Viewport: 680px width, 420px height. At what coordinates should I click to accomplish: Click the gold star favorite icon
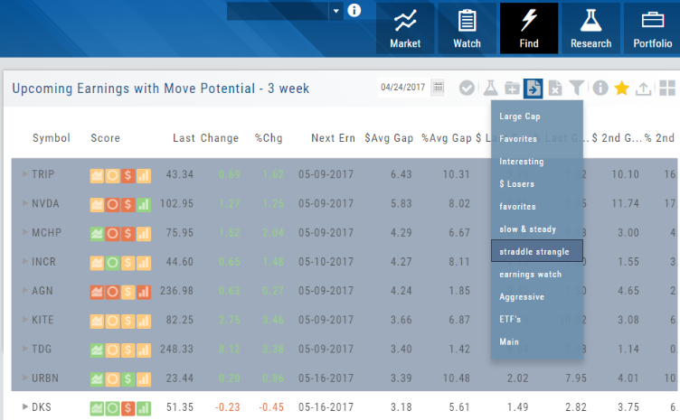622,88
